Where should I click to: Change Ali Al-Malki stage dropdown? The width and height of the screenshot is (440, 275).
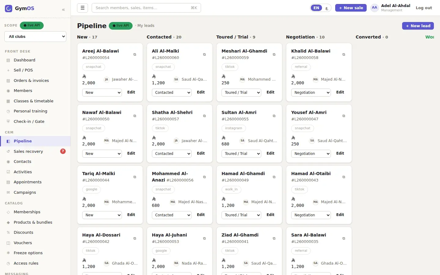click(x=172, y=93)
